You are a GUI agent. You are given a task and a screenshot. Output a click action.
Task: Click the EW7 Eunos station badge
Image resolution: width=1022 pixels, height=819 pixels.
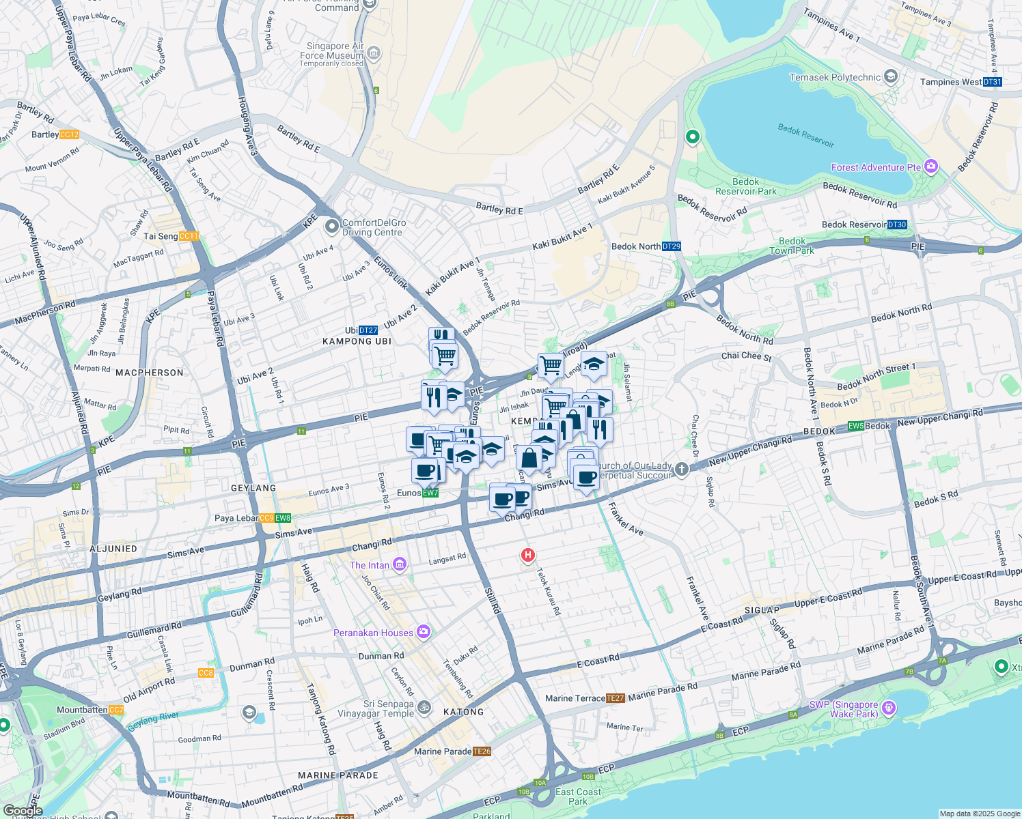[x=430, y=492]
